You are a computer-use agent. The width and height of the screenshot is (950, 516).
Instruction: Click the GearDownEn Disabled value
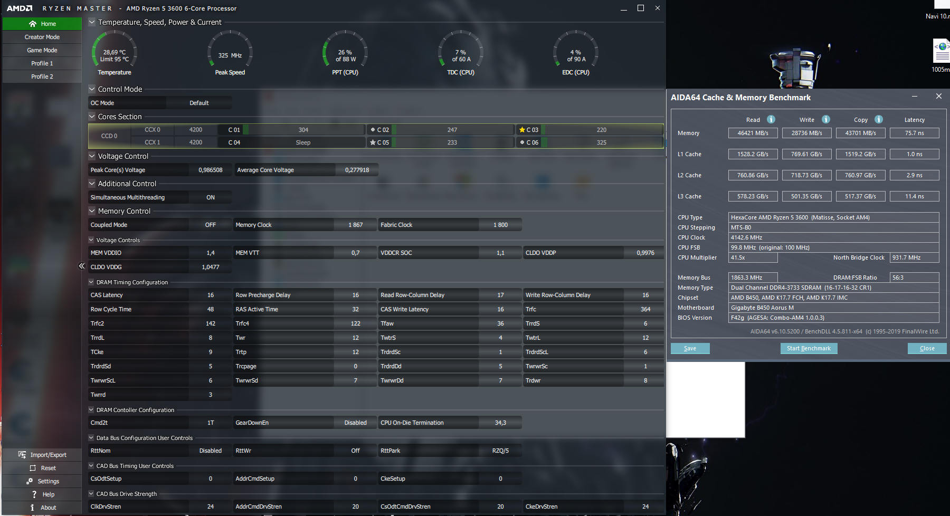pos(355,423)
